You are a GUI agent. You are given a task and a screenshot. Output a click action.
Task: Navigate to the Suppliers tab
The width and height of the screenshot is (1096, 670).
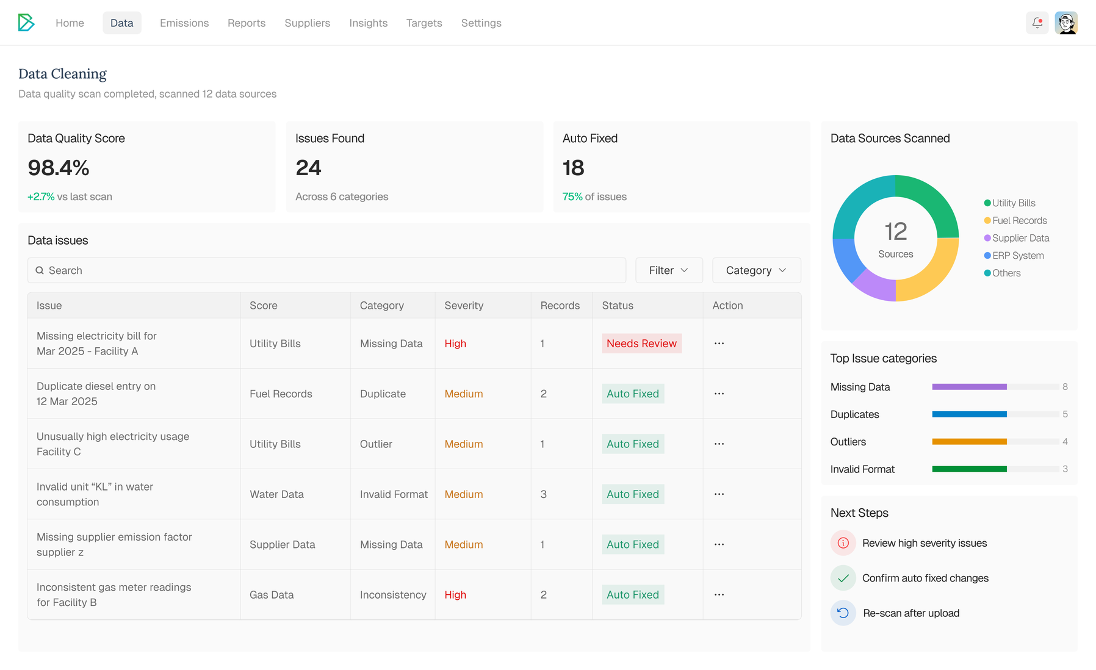click(x=308, y=23)
